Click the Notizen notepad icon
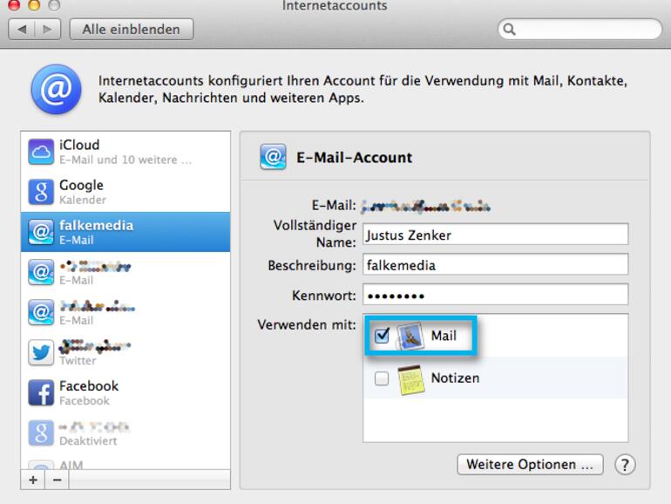Viewport: 671px width, 504px height. 411,379
